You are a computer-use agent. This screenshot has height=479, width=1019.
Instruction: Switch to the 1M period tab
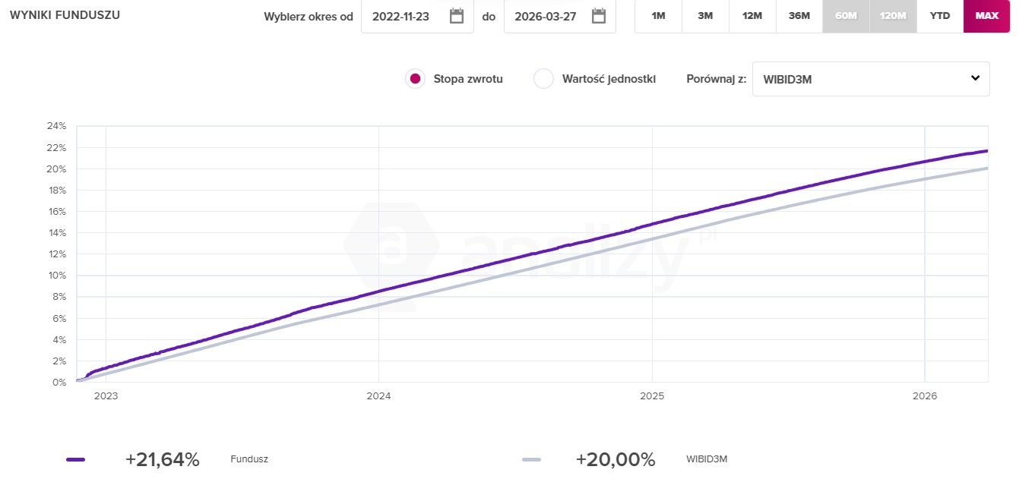pos(658,16)
